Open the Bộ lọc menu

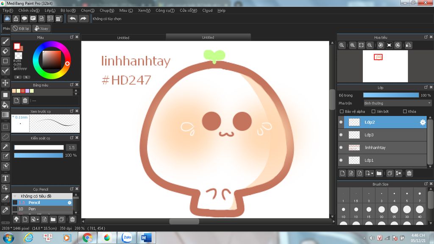[68, 11]
